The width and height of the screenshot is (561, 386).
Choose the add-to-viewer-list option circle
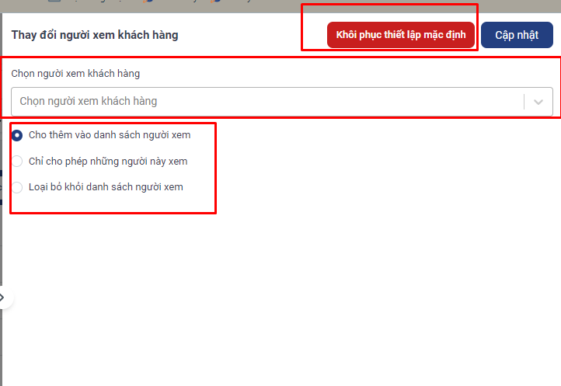coord(17,135)
